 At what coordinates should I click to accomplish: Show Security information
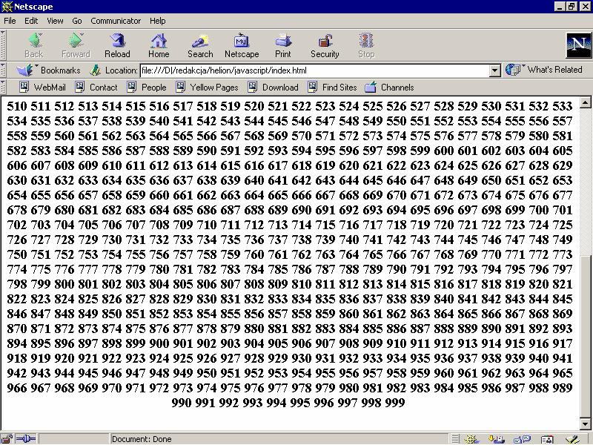tap(325, 45)
